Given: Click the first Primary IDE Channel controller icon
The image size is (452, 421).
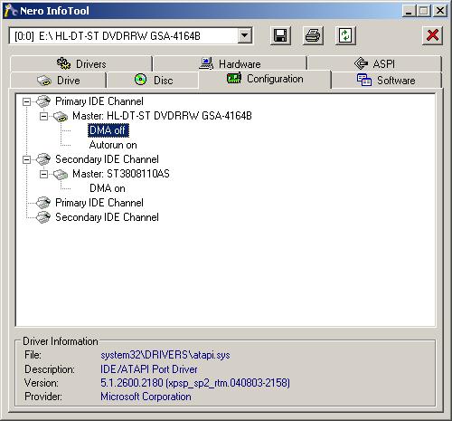Looking at the screenshot, I should pos(43,101).
